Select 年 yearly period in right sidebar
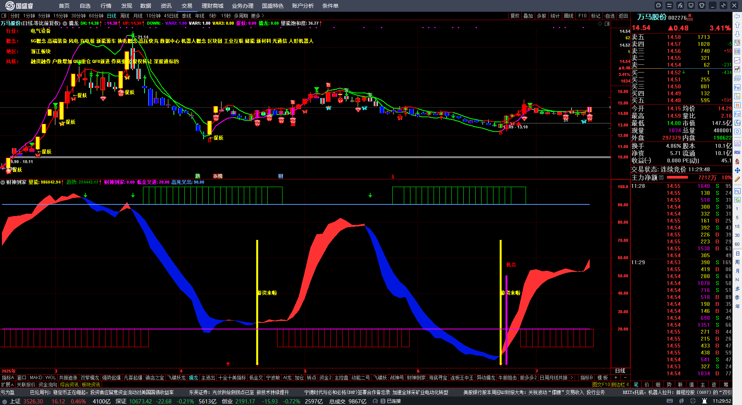This screenshot has height=405, width=742. [737, 306]
